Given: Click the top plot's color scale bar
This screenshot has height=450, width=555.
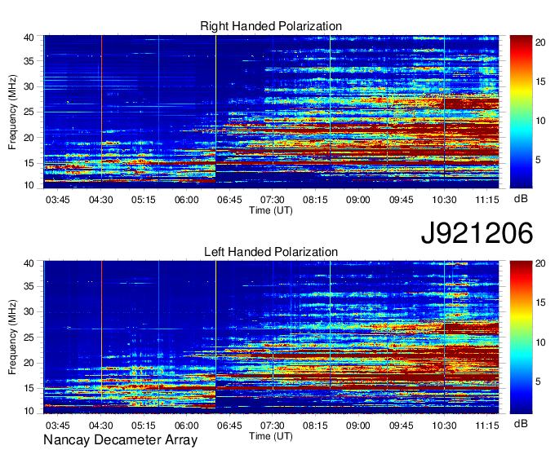Looking at the screenshot, I should click(x=521, y=112).
